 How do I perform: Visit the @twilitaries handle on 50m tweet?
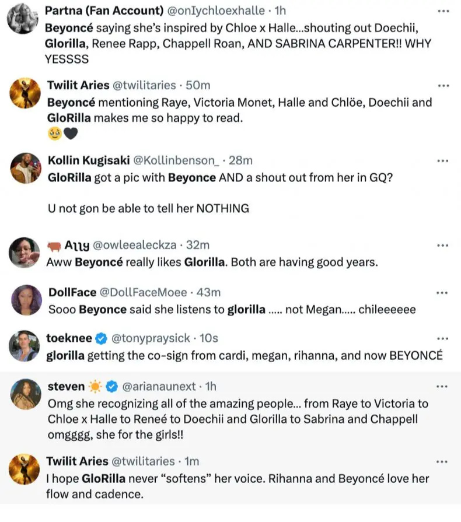[144, 86]
